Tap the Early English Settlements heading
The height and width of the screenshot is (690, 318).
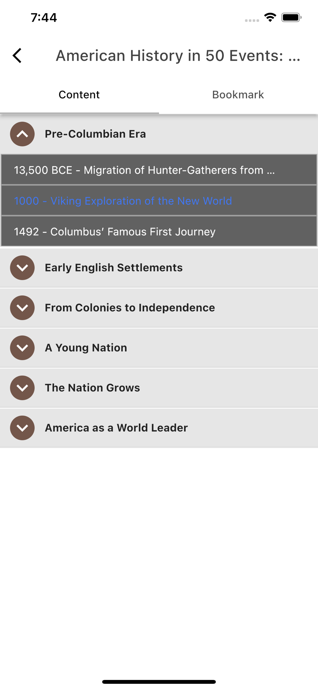pyautogui.click(x=114, y=268)
